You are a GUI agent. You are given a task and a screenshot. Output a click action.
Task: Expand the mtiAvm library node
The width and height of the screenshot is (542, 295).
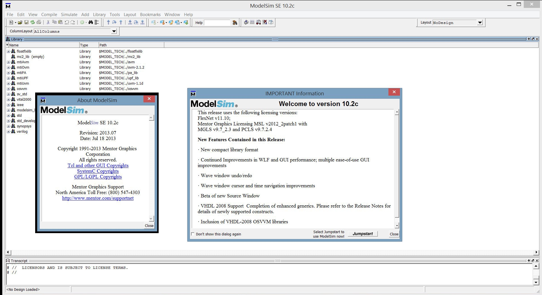pyautogui.click(x=8, y=62)
